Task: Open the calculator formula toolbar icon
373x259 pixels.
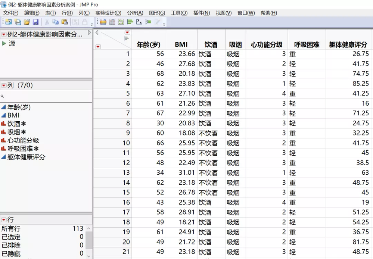Action: 112,22
